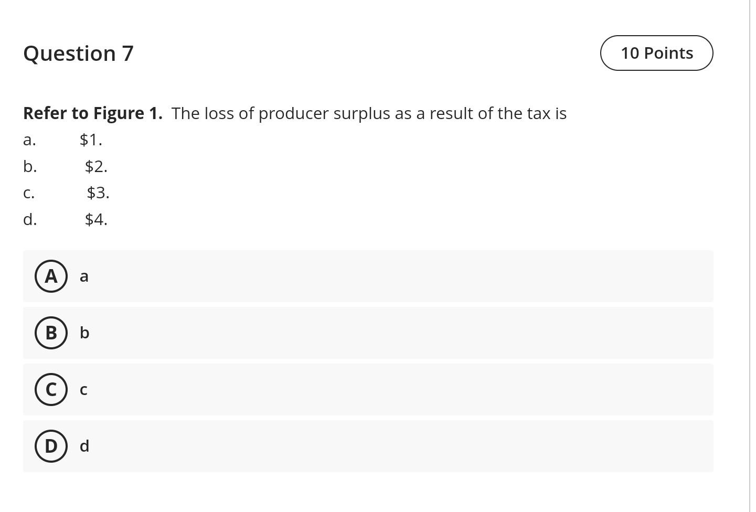This screenshot has height=512, width=756.
Task: Click the choice text $4
Action: 97,219
